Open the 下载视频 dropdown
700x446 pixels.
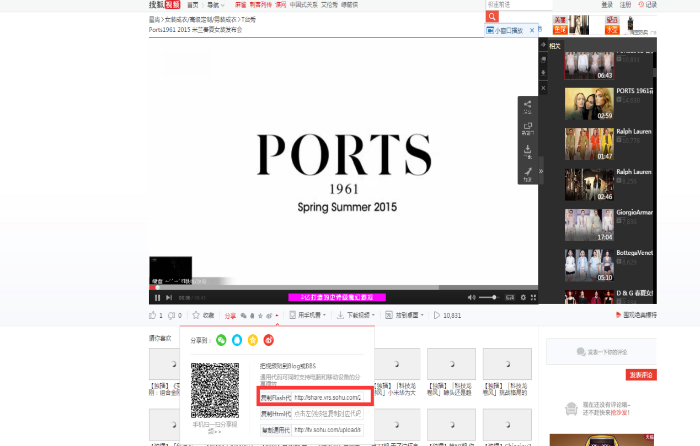pos(356,316)
